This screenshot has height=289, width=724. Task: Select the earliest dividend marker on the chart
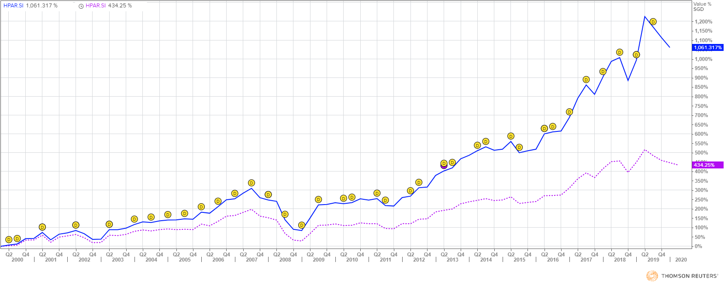pos(9,240)
